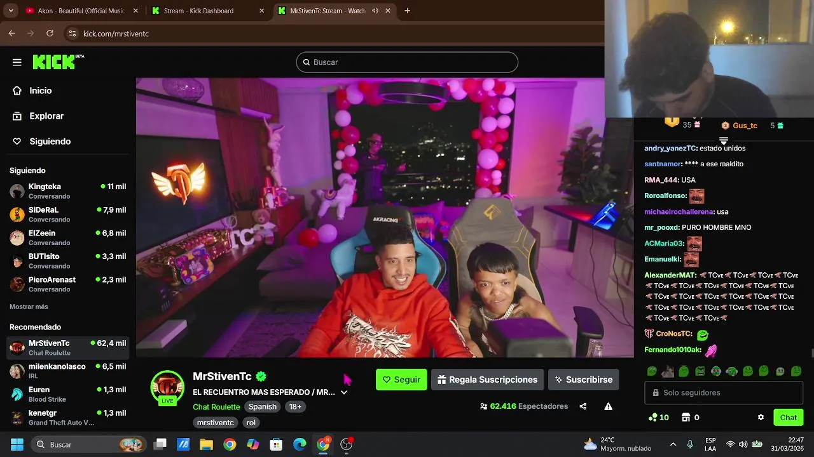
Task: Open OBS Studio from the taskbar
Action: [347, 444]
